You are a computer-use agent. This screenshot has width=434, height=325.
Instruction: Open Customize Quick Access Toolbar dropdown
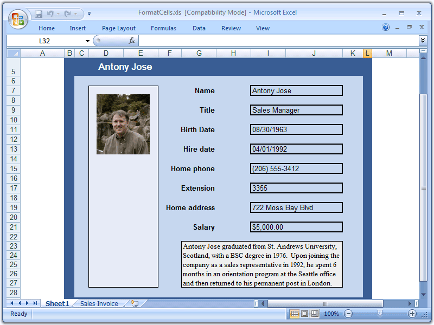coord(90,14)
